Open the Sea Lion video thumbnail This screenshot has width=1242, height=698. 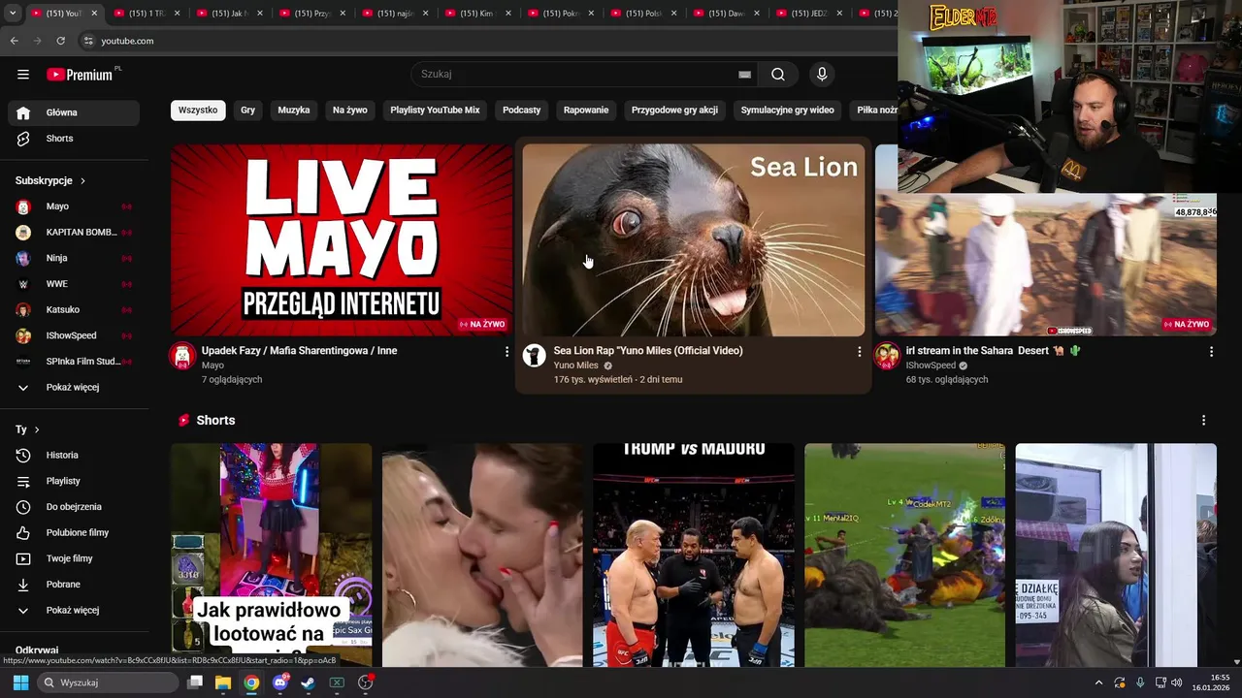point(694,240)
